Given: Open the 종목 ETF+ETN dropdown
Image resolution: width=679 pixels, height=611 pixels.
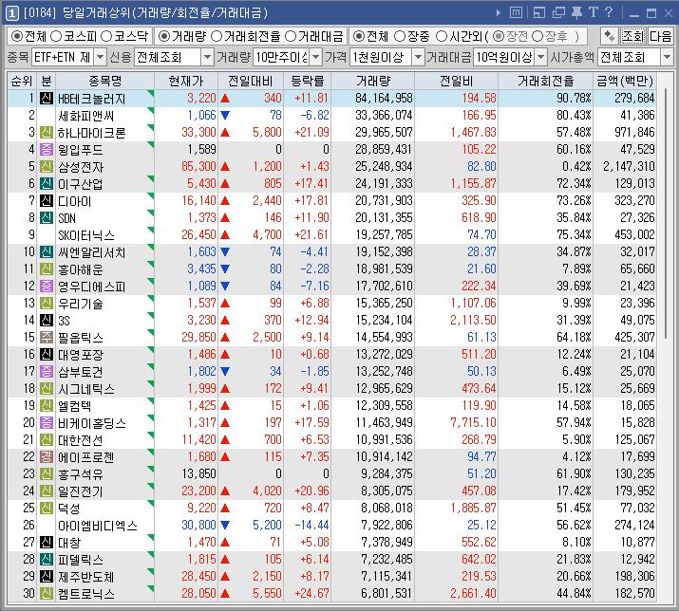Looking at the screenshot, I should click(x=100, y=57).
